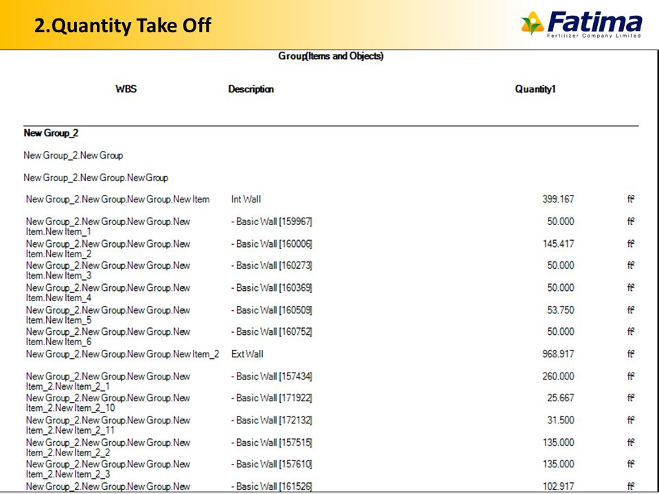This screenshot has width=659, height=494.
Task: Click the WBS column header
Action: pyautogui.click(x=126, y=89)
